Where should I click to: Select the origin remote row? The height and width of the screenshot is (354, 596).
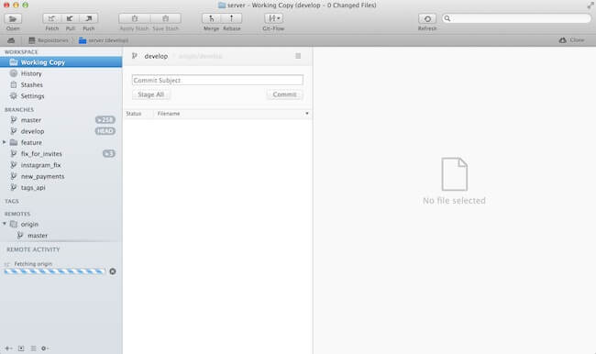point(61,224)
